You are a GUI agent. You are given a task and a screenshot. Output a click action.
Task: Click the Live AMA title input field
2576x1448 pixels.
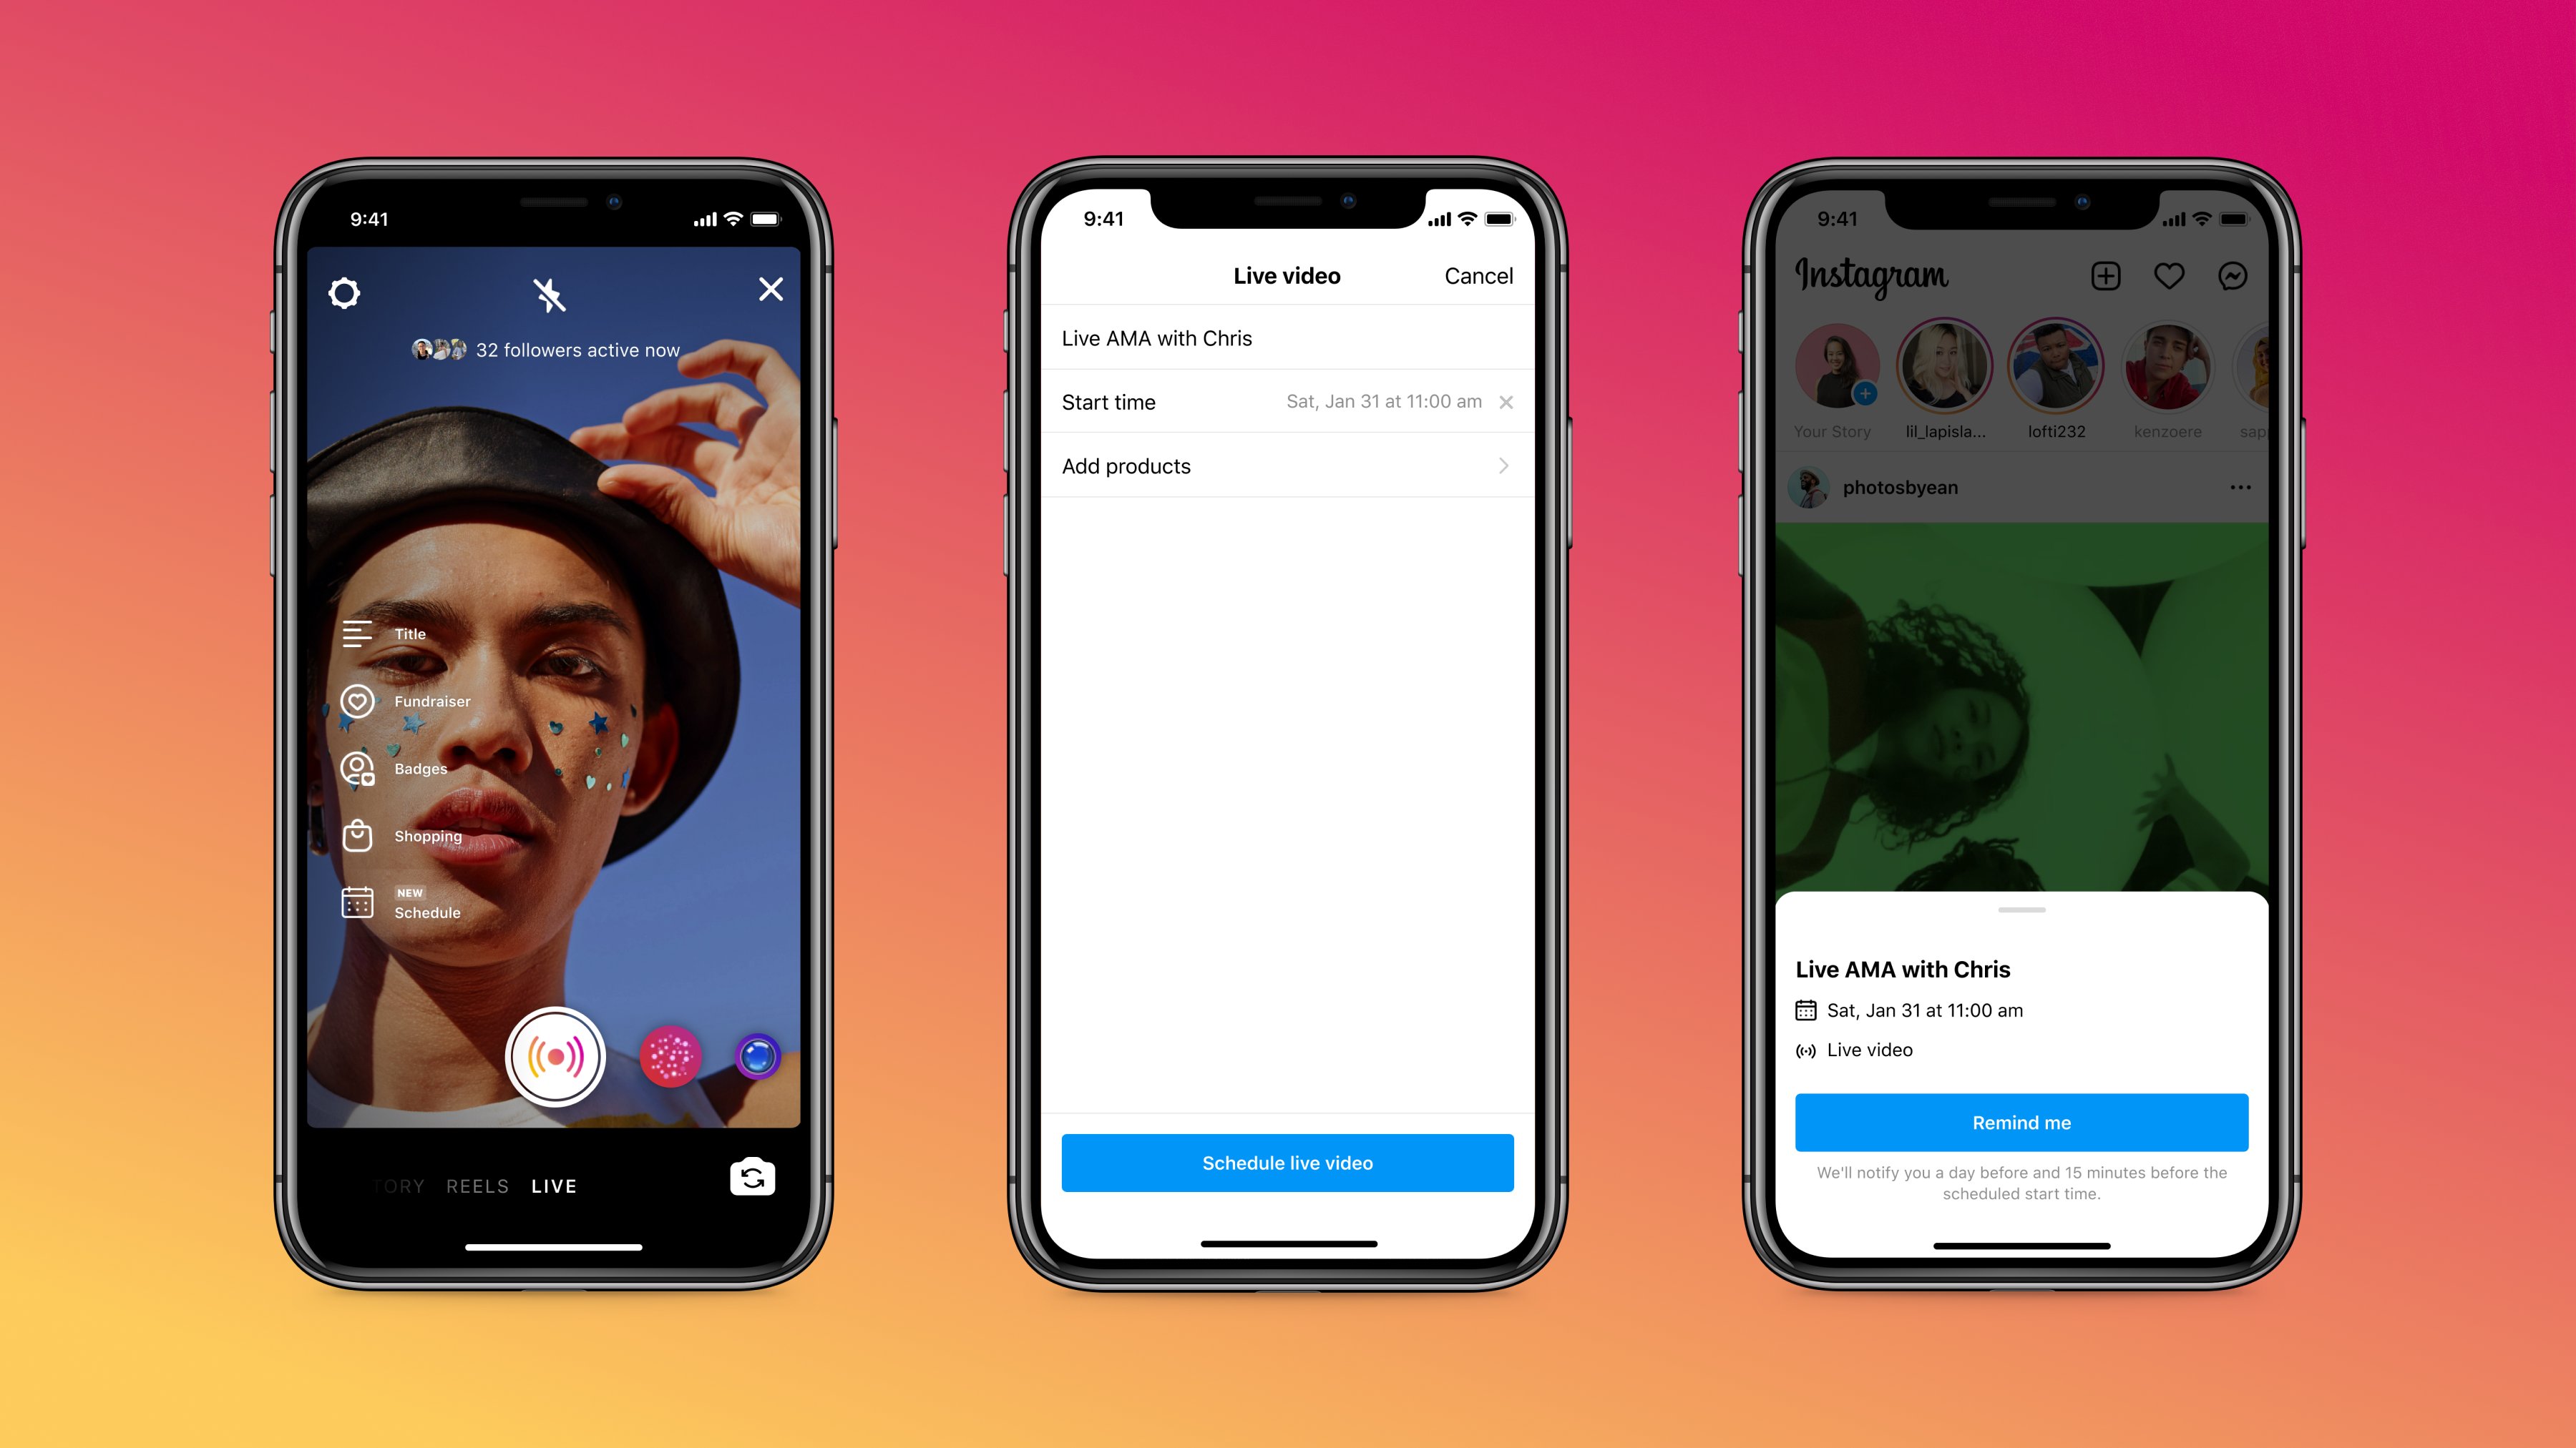tap(1287, 336)
